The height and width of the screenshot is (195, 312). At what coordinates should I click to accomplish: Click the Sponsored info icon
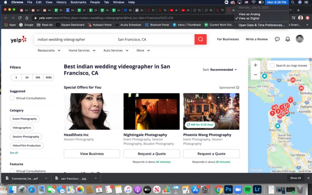[238, 88]
